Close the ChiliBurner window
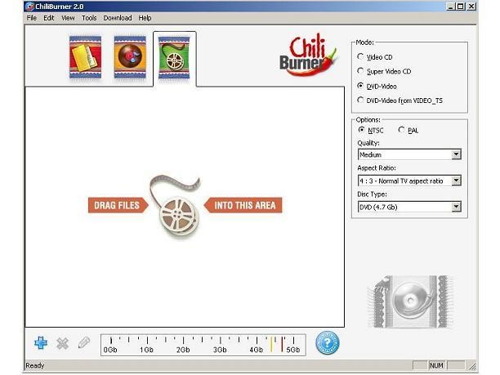Image resolution: width=500 pixels, height=375 pixels. coord(471,6)
